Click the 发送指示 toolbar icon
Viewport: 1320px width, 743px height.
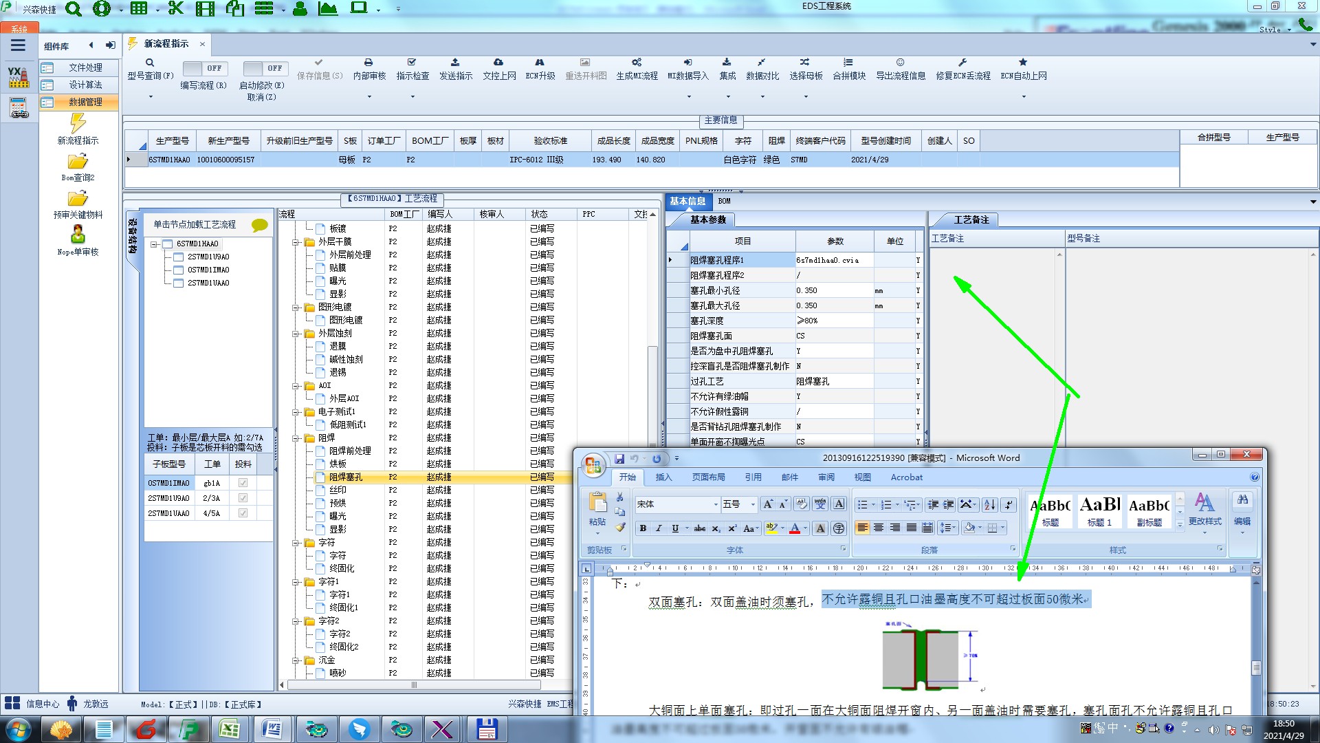point(455,63)
